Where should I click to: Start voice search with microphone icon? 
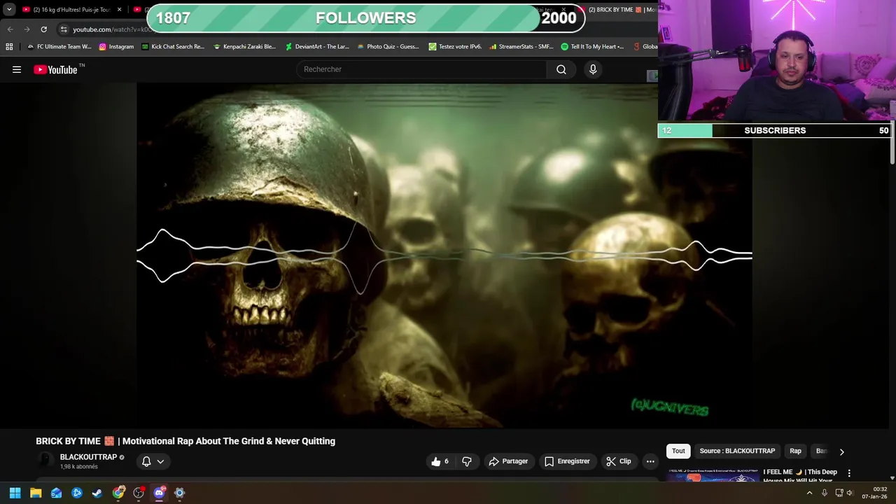[593, 69]
